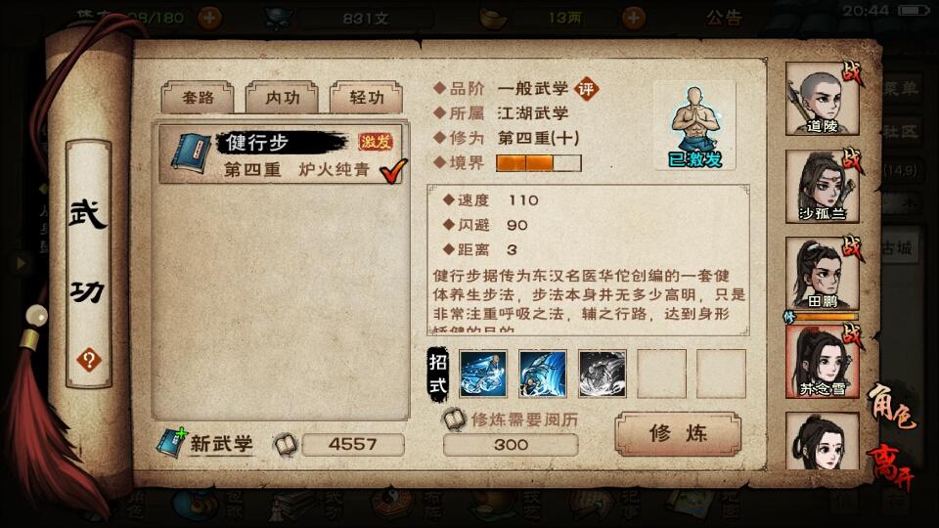Select the second blue wave move icon
Screen dimensions: 939x528
[543, 374]
